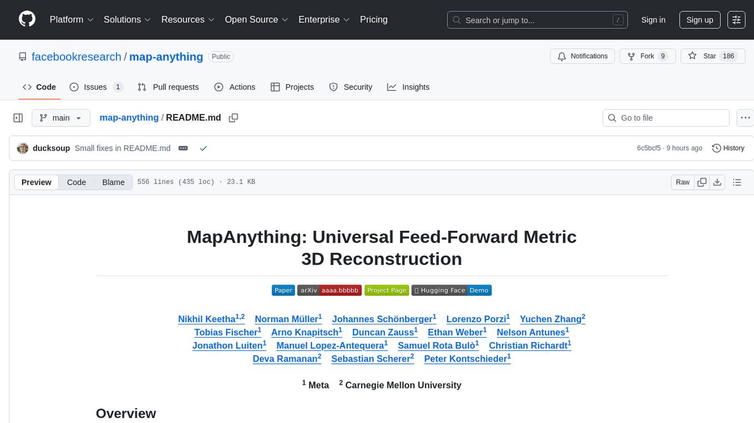Open Nikhil Keetha author link

[211, 319]
